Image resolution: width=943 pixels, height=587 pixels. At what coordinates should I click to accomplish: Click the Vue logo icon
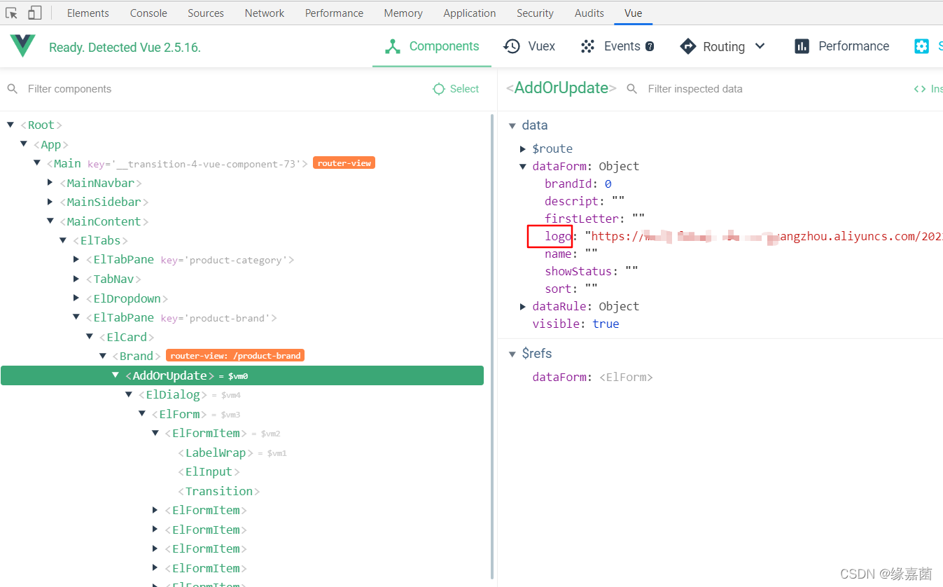pos(22,46)
